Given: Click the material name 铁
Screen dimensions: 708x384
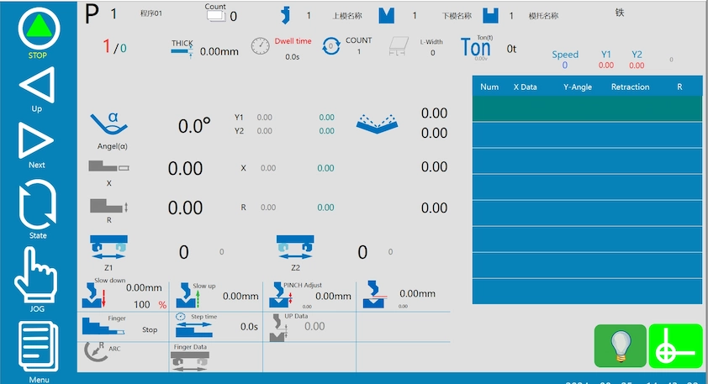Looking at the screenshot, I should pyautogui.click(x=620, y=13).
